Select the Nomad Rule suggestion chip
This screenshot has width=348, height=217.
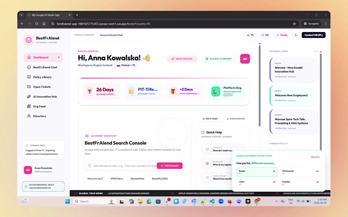pyautogui.click(x=137, y=179)
